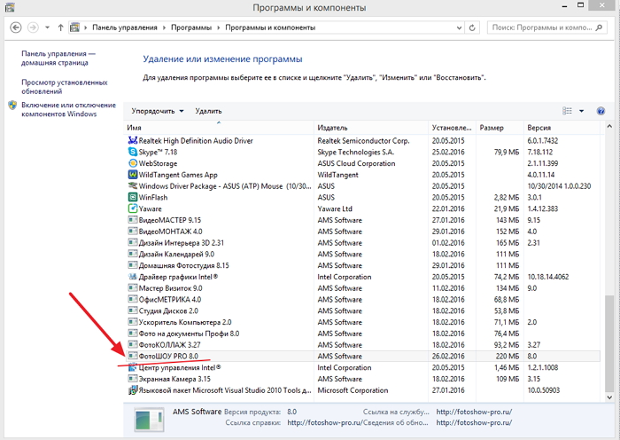The image size is (620, 440).
Task: Select 'Ускоритель Компьютера 2.0' row text
Action: click(x=185, y=322)
